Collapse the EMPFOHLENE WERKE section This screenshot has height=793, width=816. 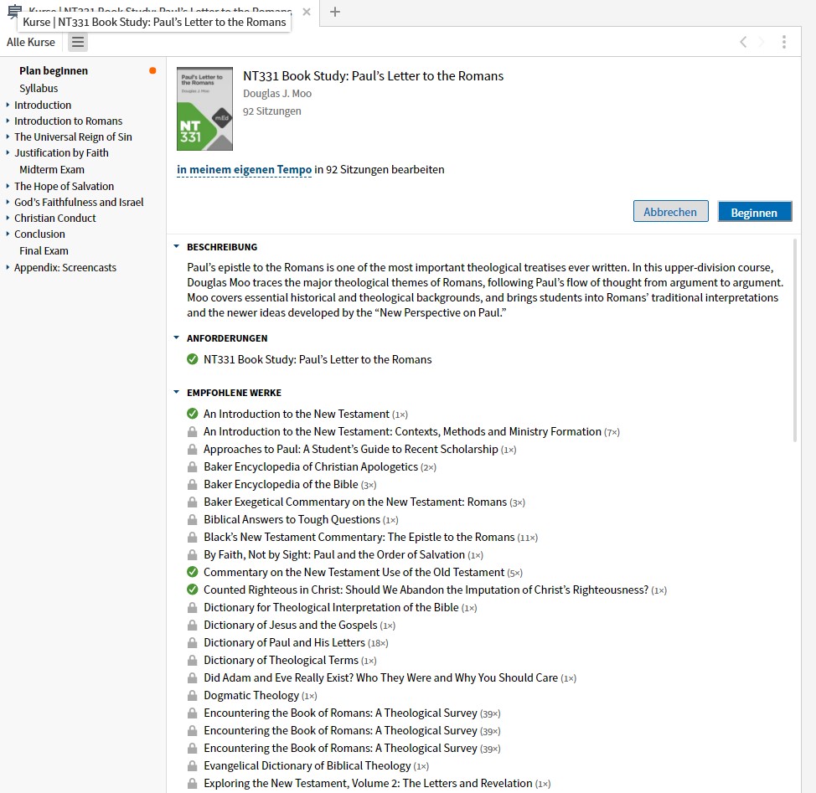click(177, 392)
